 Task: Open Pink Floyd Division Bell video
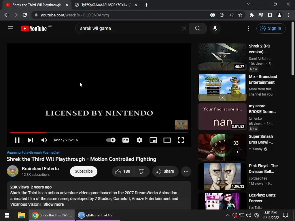coord(222,177)
